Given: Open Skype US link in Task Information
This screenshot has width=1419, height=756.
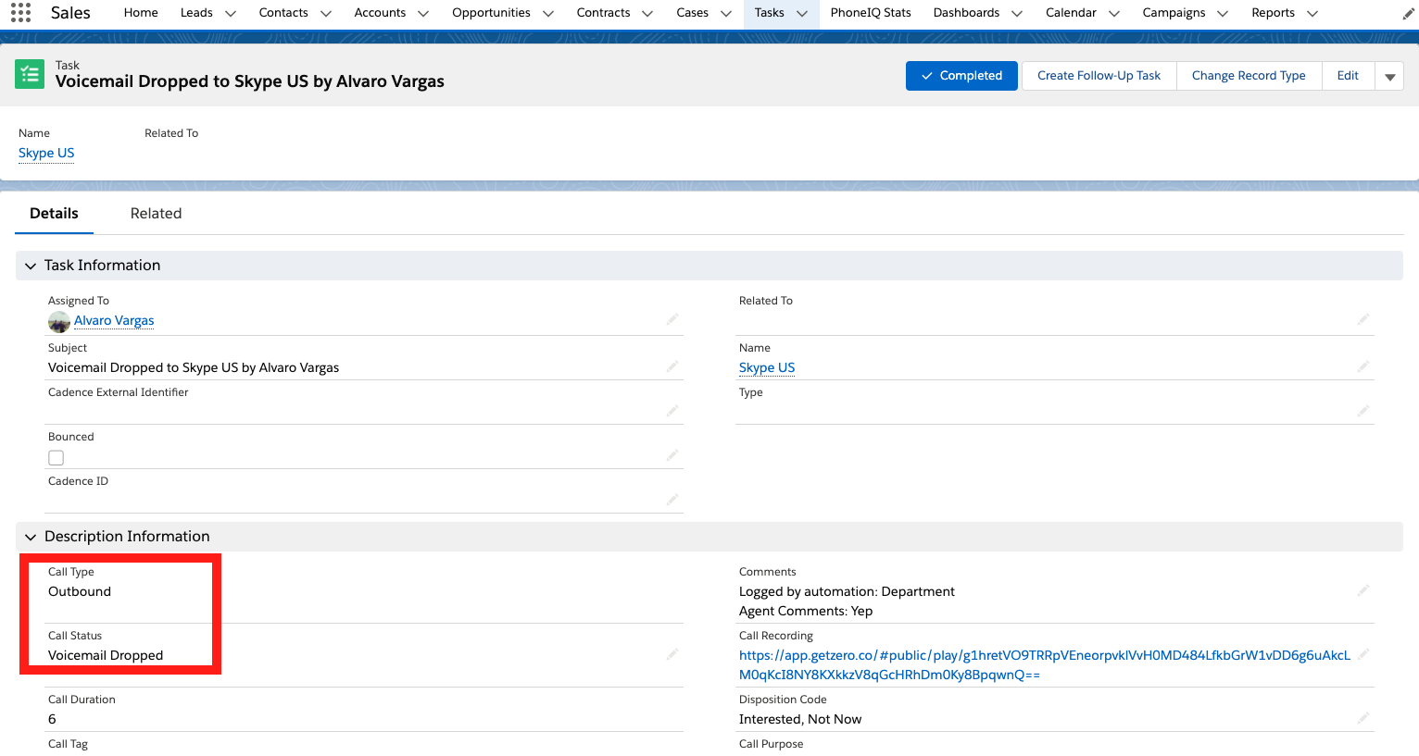Looking at the screenshot, I should coord(767,368).
